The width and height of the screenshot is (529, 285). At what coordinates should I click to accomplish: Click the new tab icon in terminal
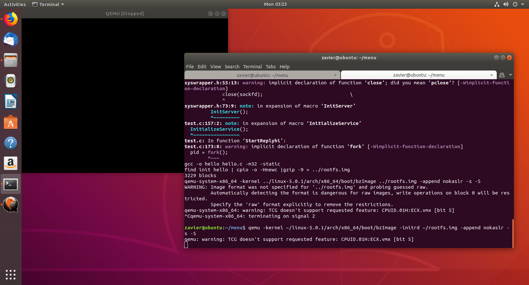(502, 75)
